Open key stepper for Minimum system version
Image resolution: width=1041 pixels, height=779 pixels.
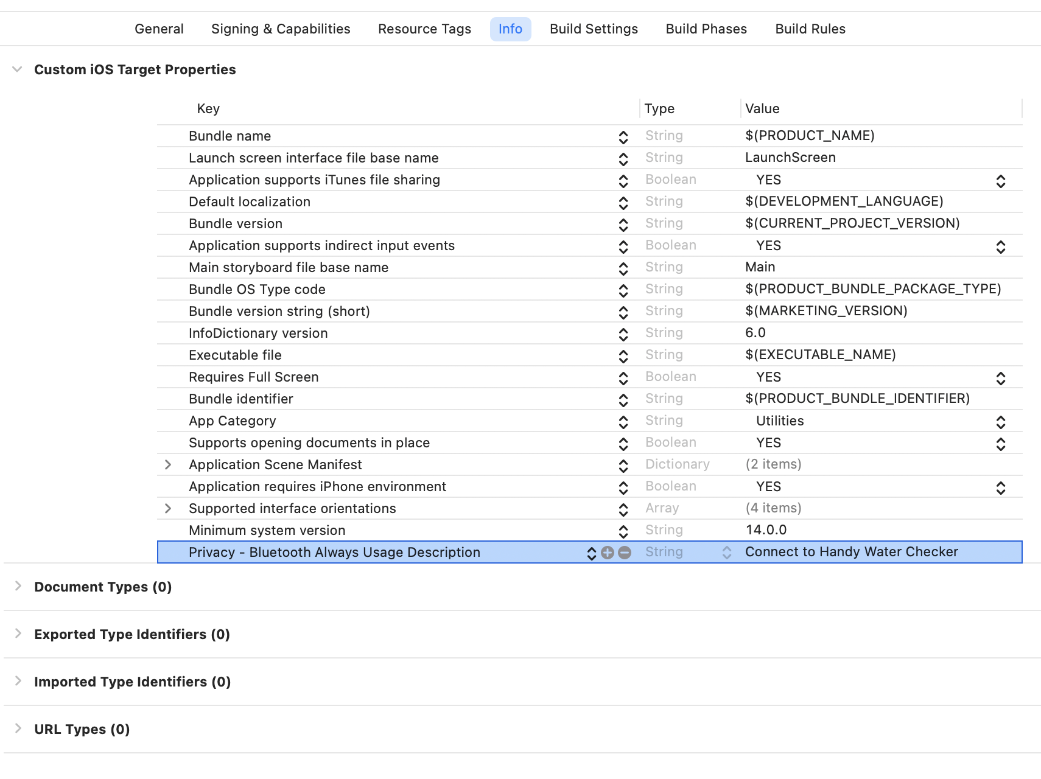(623, 531)
